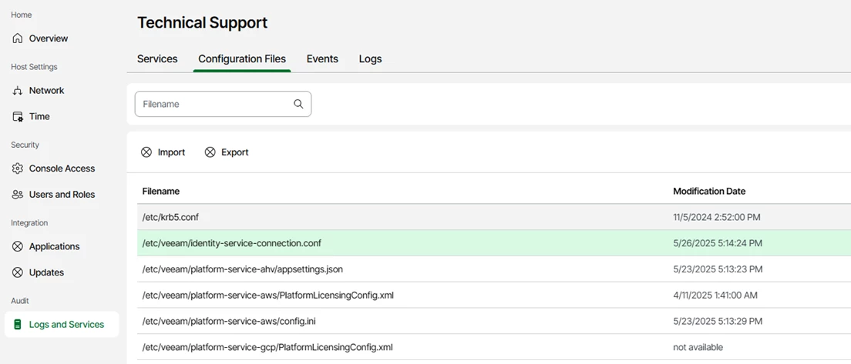Open the Overview home icon
The image size is (851, 364).
18,38
